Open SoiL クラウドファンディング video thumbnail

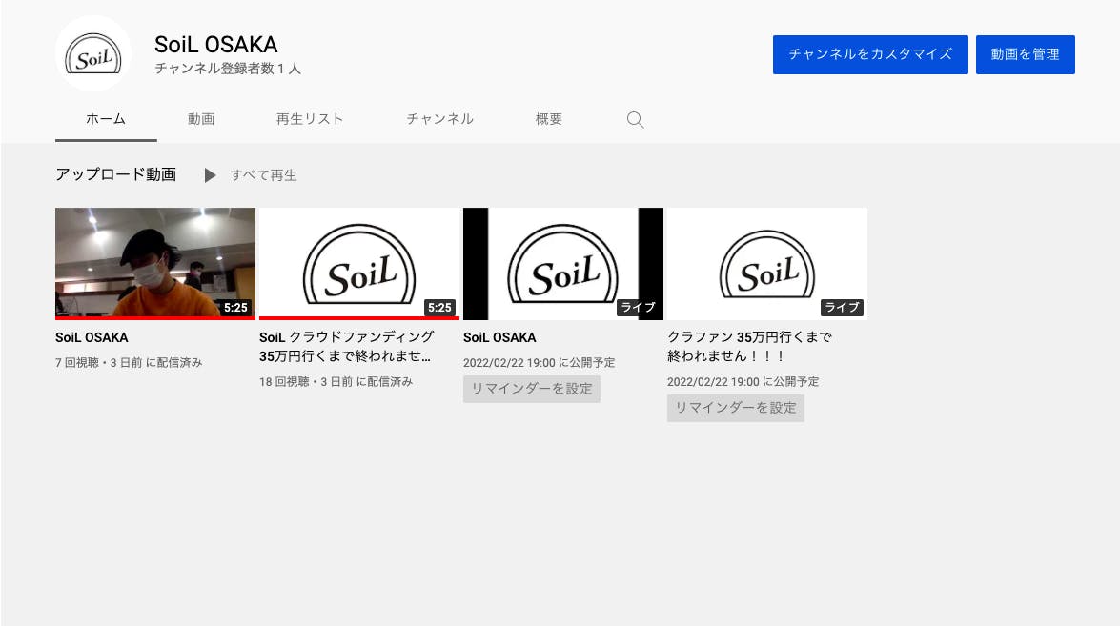tap(359, 262)
